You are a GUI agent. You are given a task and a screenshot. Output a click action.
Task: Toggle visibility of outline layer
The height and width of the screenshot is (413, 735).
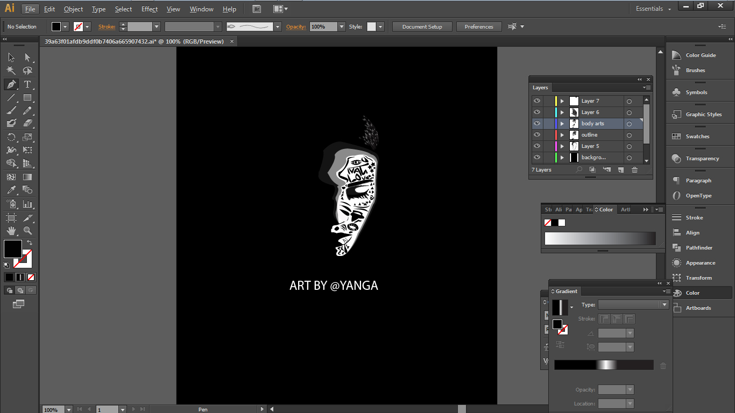537,135
